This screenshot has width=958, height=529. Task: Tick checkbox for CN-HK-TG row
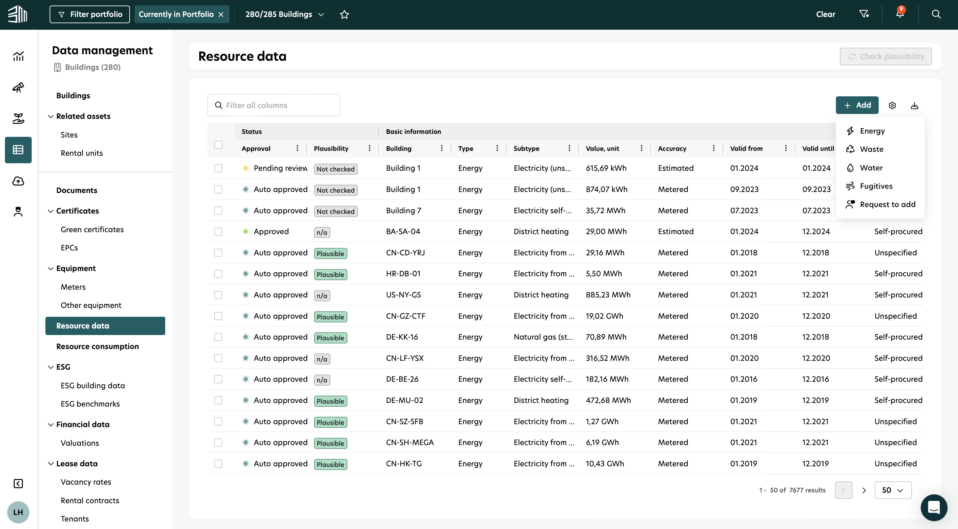(218, 463)
